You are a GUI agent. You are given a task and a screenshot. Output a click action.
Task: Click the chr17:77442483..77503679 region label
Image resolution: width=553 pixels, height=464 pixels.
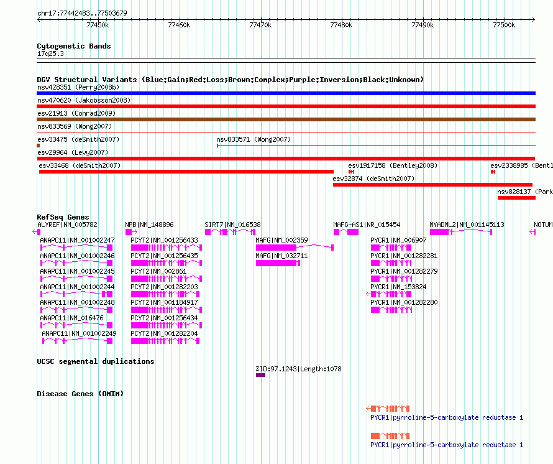[82, 13]
